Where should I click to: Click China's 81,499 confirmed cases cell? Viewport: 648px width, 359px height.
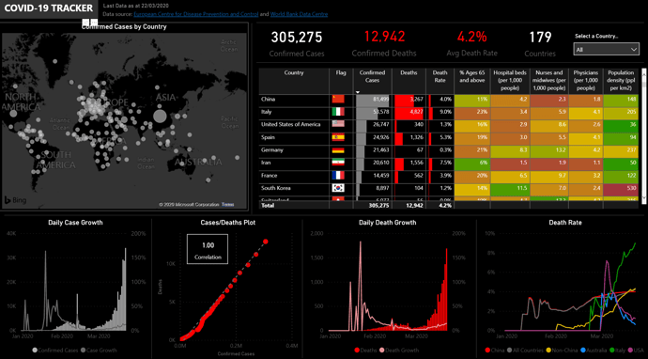click(373, 100)
